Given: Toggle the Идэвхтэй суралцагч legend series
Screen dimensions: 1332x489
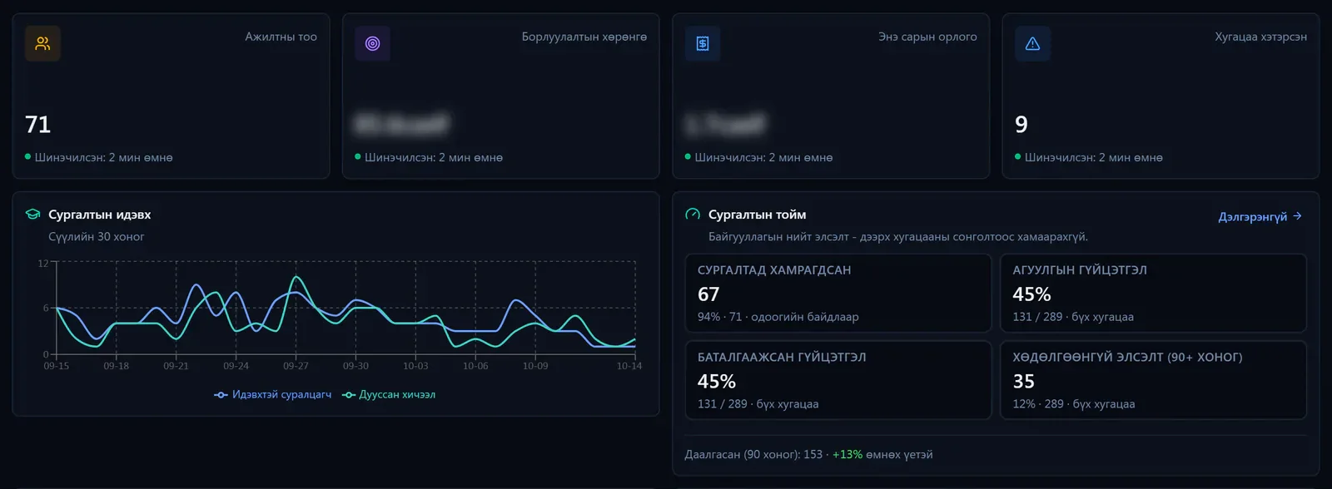Looking at the screenshot, I should [x=273, y=395].
